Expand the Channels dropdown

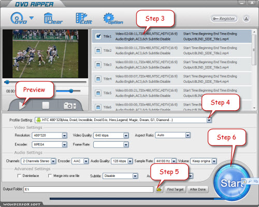tap(53, 161)
